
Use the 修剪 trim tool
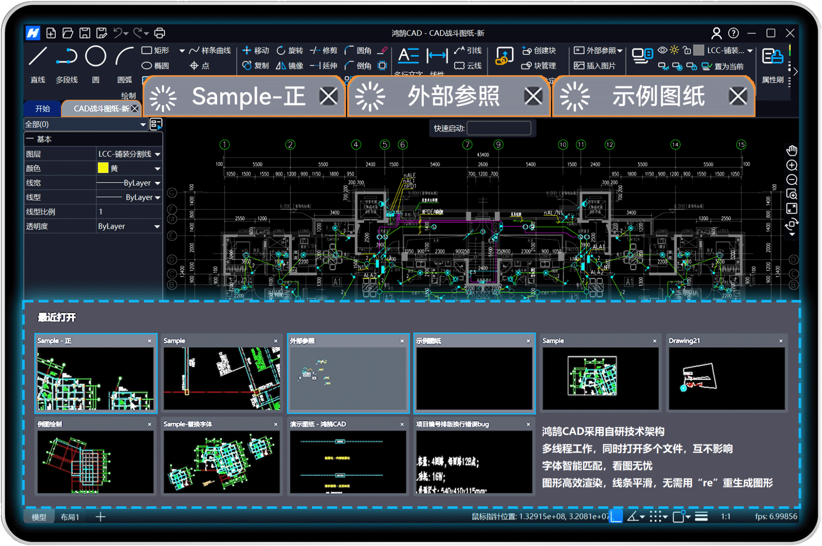pyautogui.click(x=324, y=50)
